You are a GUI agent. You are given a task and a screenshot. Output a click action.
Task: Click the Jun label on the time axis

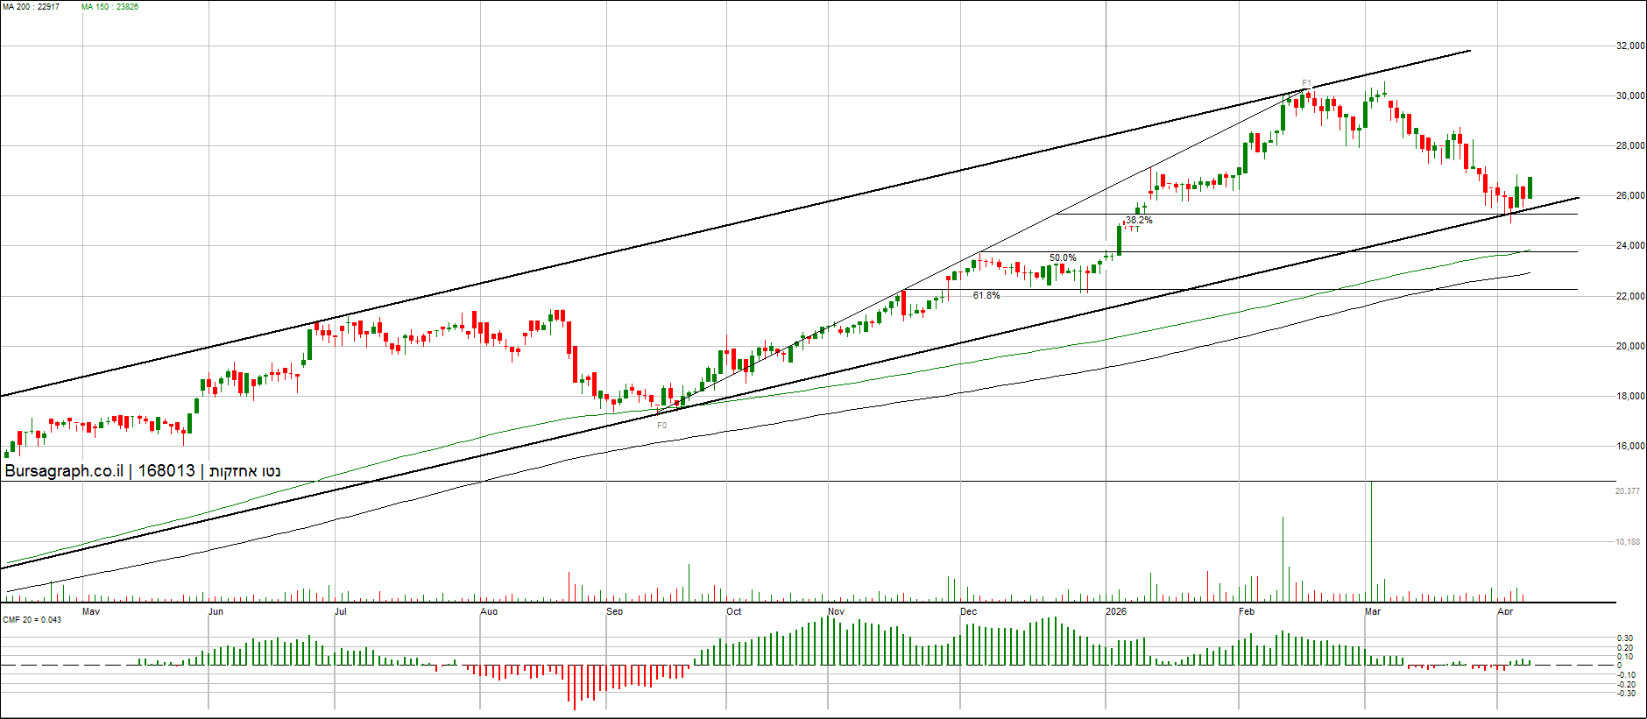(x=216, y=611)
